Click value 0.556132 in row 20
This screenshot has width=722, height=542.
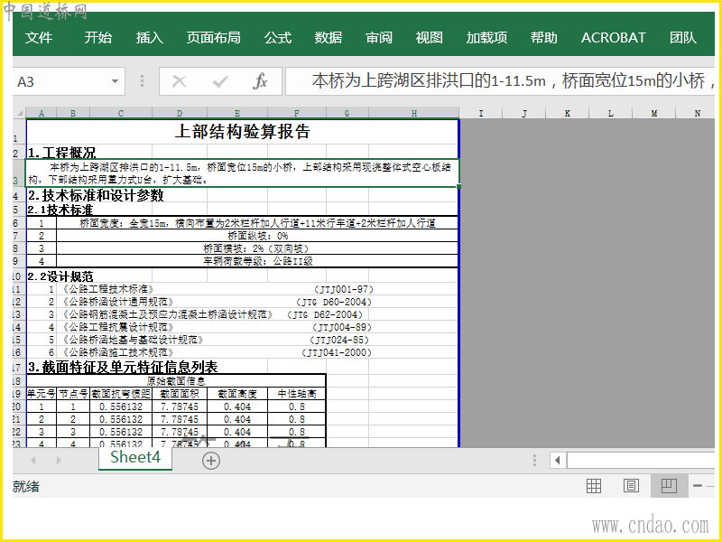tap(121, 406)
